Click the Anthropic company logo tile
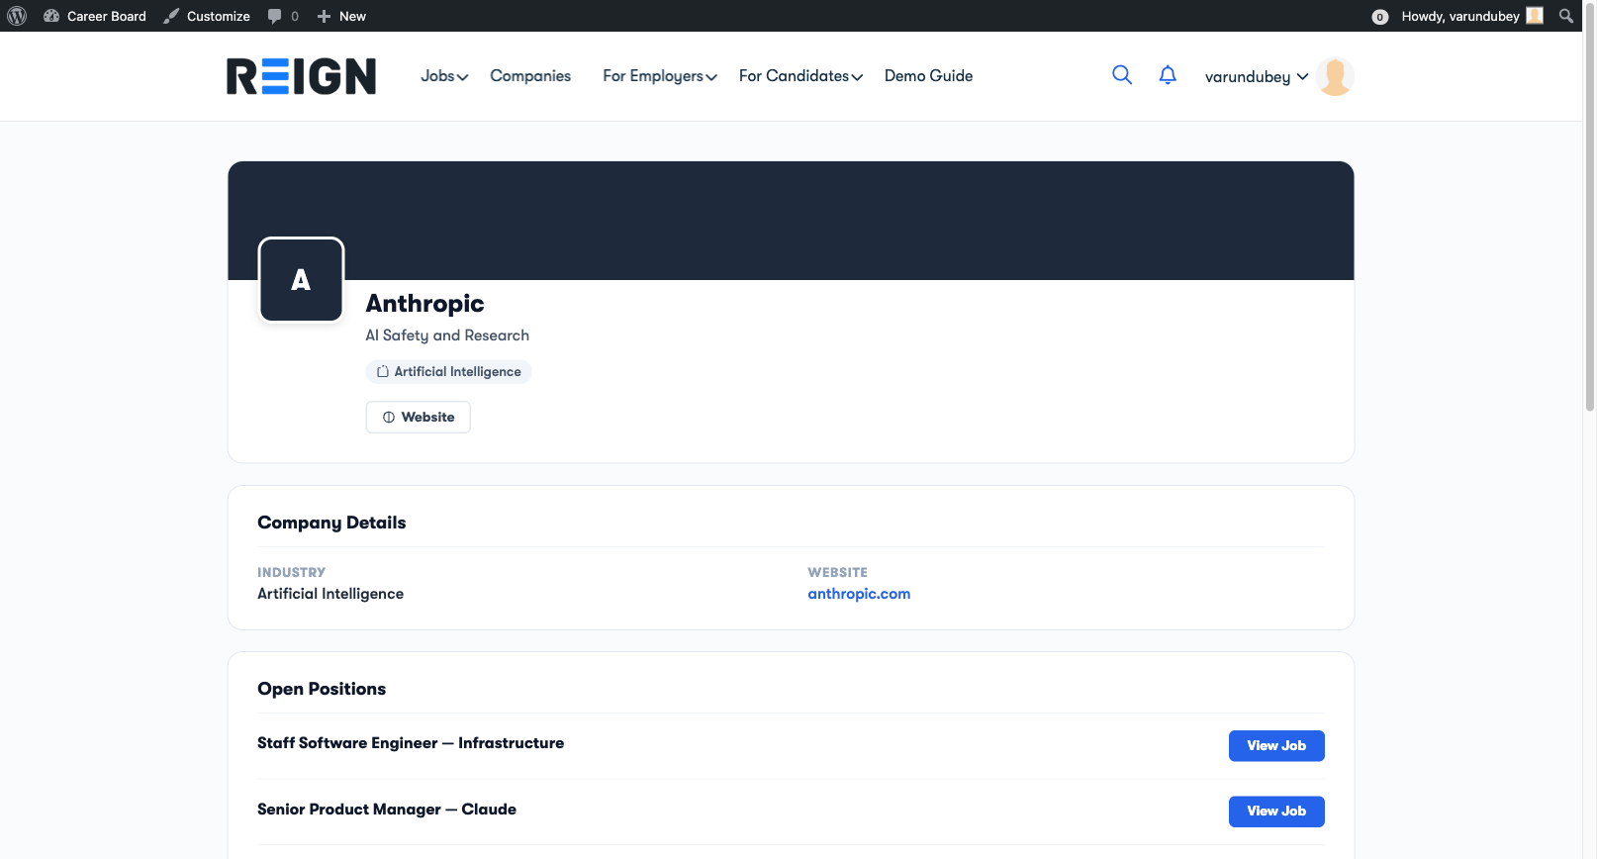The image size is (1597, 859). point(301,280)
